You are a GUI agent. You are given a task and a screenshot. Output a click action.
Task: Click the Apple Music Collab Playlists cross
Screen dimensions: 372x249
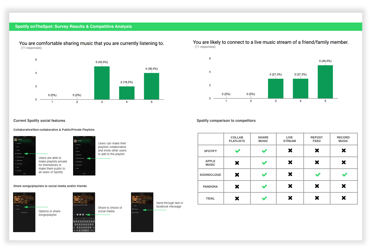coord(237,163)
